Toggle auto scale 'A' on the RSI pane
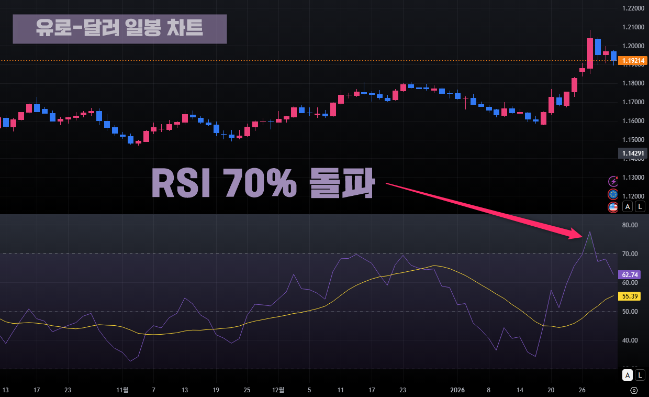649x397 pixels. click(628, 375)
